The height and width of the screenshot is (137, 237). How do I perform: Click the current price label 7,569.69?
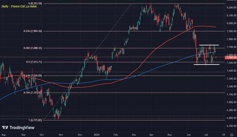click(231, 57)
